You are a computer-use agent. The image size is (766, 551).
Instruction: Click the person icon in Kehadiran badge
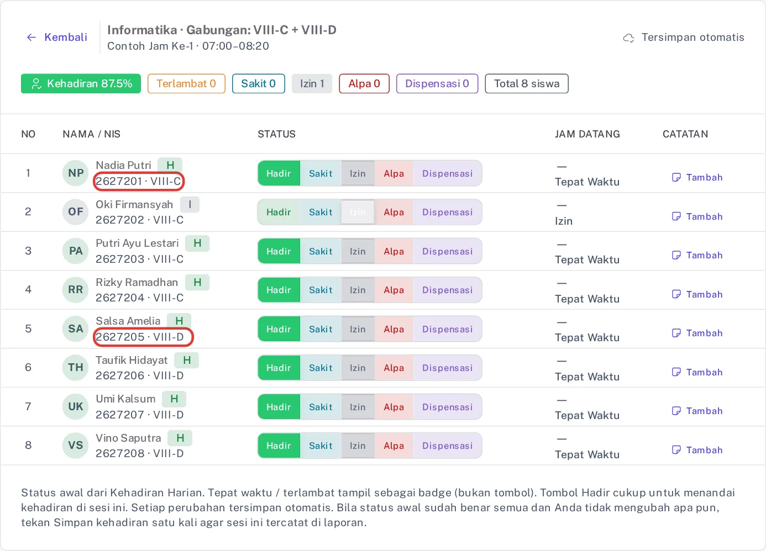click(x=36, y=84)
